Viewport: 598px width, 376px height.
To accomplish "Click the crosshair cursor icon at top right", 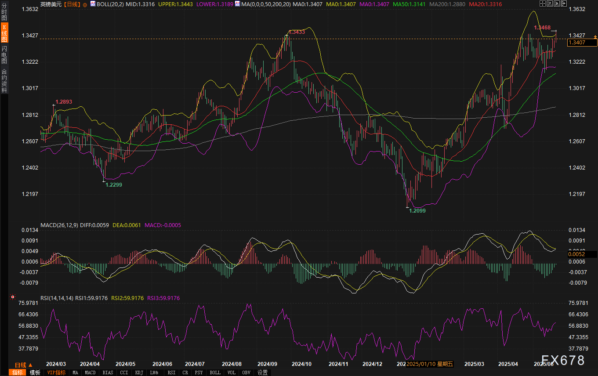I will [x=542, y=4].
